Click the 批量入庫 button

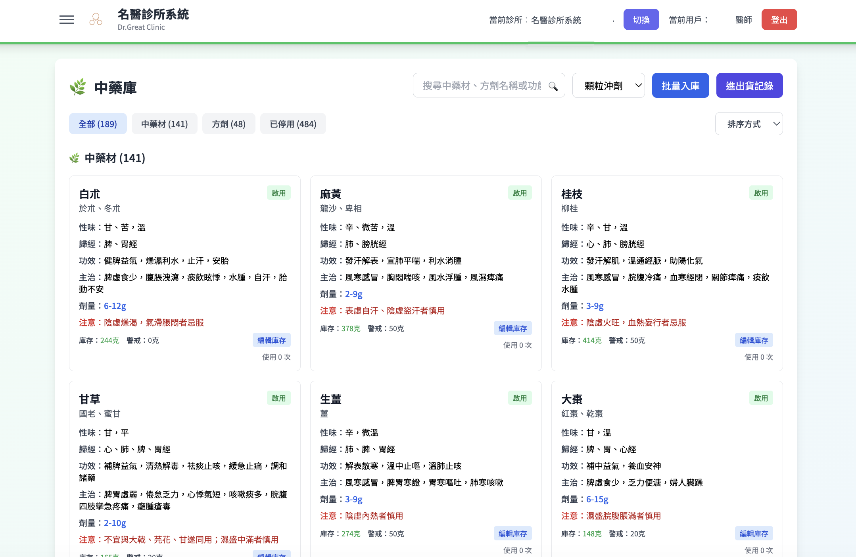point(680,85)
